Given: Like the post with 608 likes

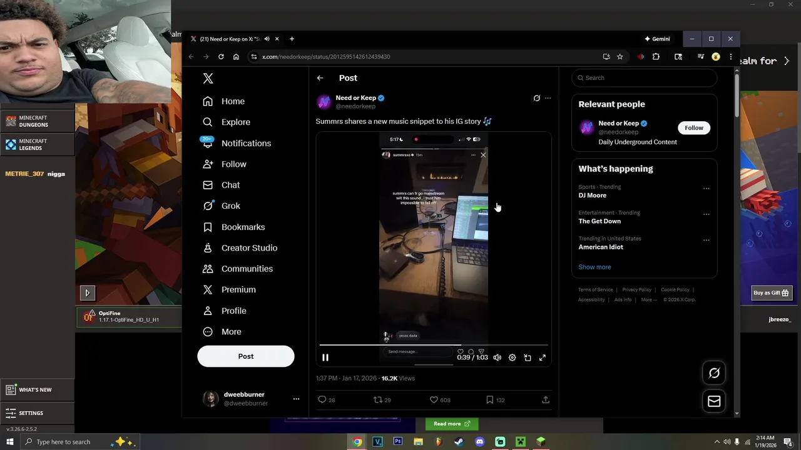Looking at the screenshot, I should coord(434,399).
